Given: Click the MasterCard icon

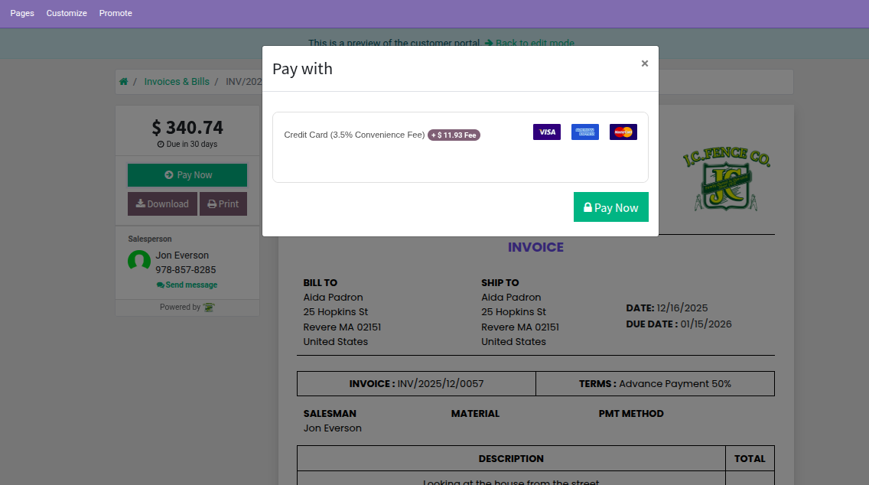Looking at the screenshot, I should coord(623,132).
